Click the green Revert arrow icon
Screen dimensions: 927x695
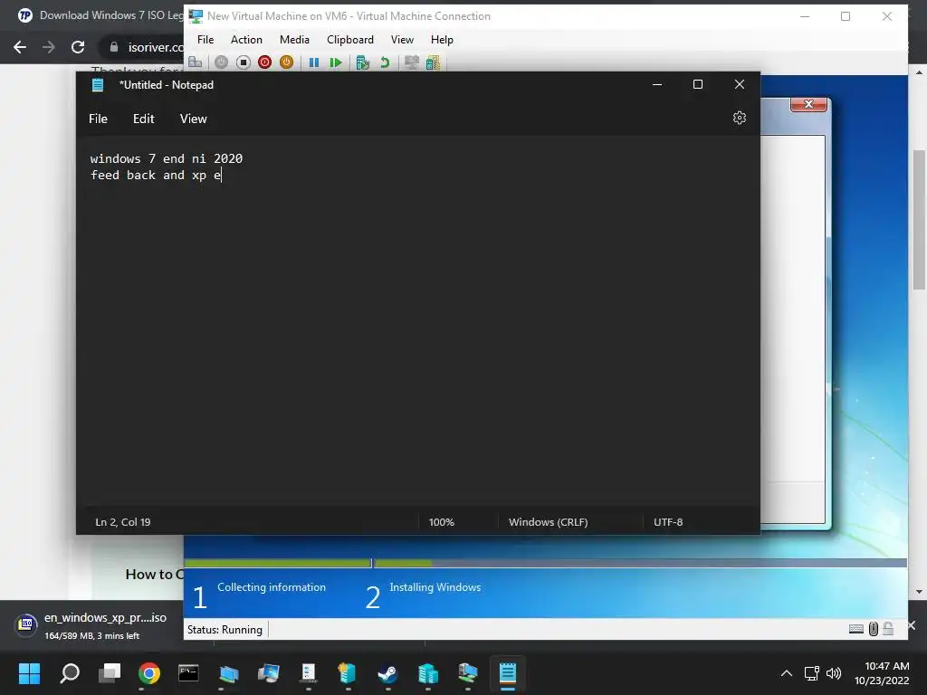[385, 62]
